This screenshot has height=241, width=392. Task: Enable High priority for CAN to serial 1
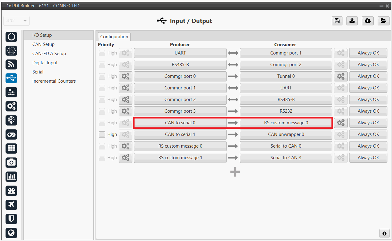pyautogui.click(x=102, y=134)
